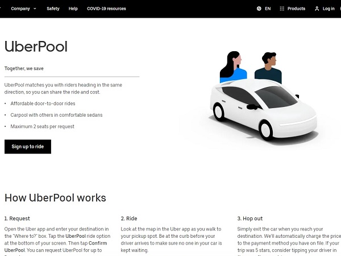Select the EN language option
This screenshot has height=256, width=341.
coord(268,9)
